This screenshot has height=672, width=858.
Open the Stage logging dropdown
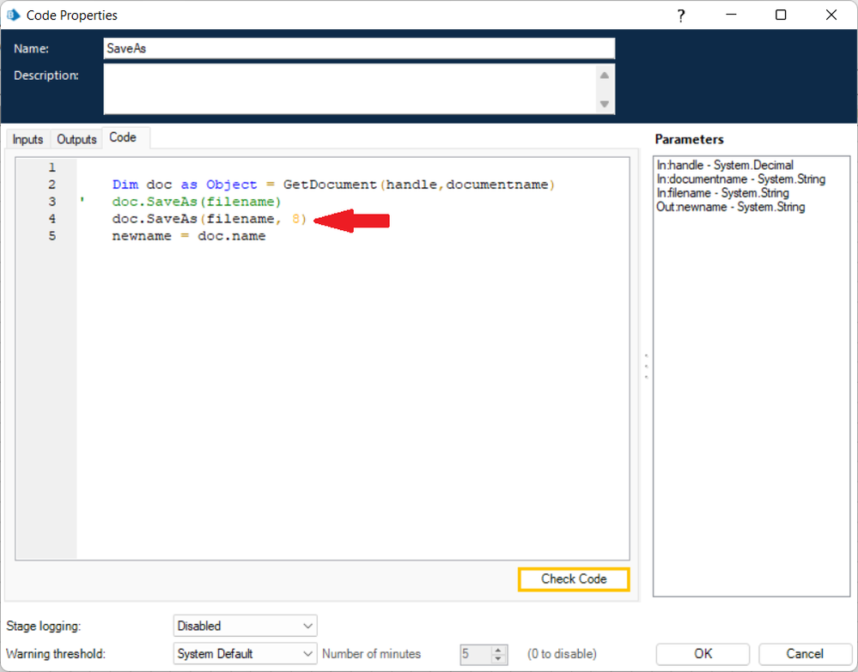tap(245, 626)
